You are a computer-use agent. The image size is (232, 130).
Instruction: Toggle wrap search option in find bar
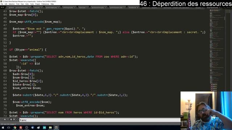point(11,120)
